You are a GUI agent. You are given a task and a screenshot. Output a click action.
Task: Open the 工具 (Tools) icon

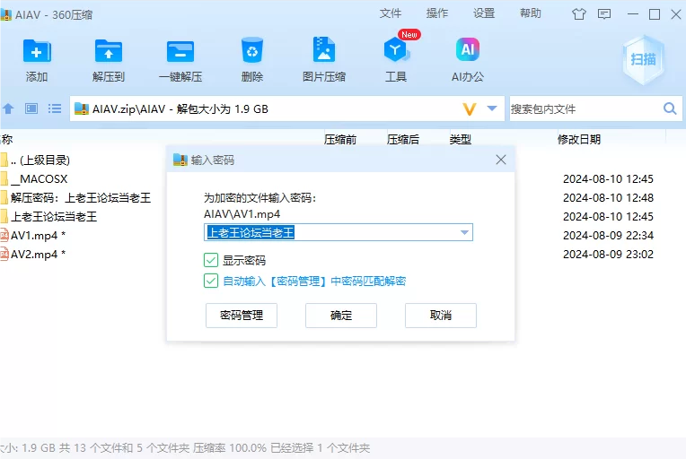[396, 52]
